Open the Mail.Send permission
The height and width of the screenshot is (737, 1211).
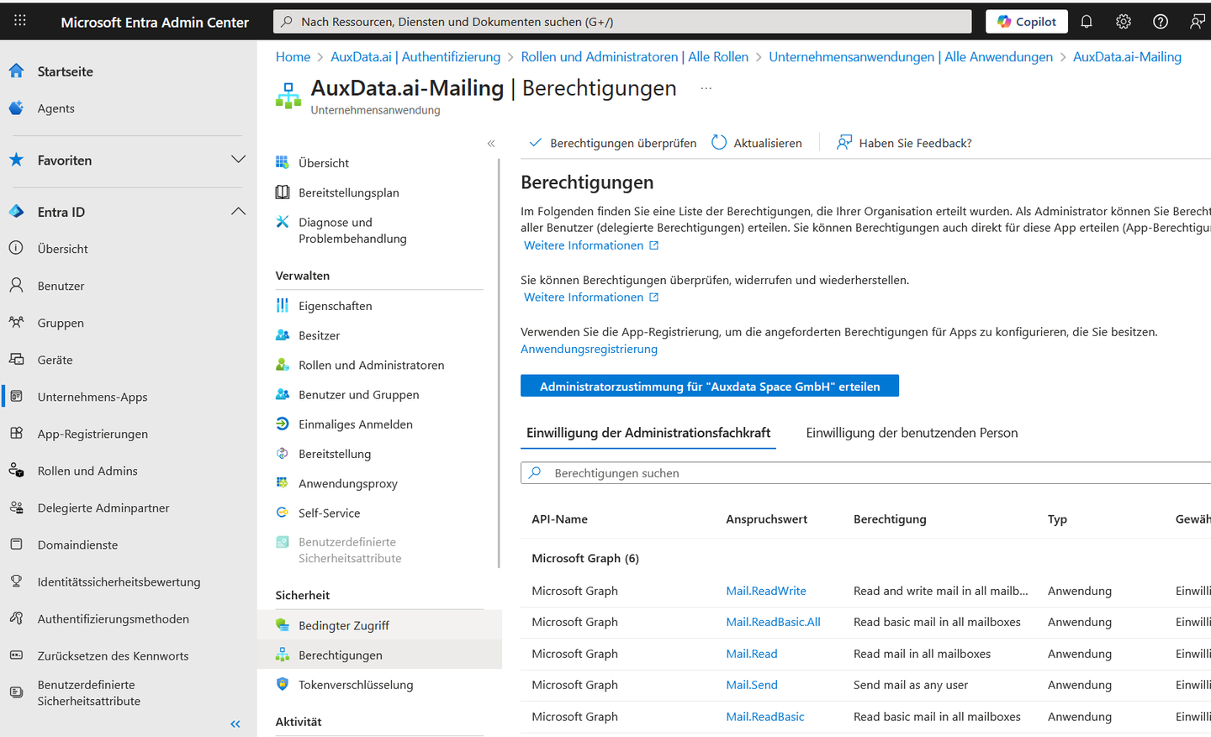tap(752, 685)
